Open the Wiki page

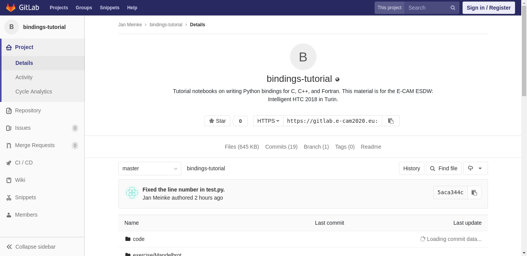tap(20, 180)
